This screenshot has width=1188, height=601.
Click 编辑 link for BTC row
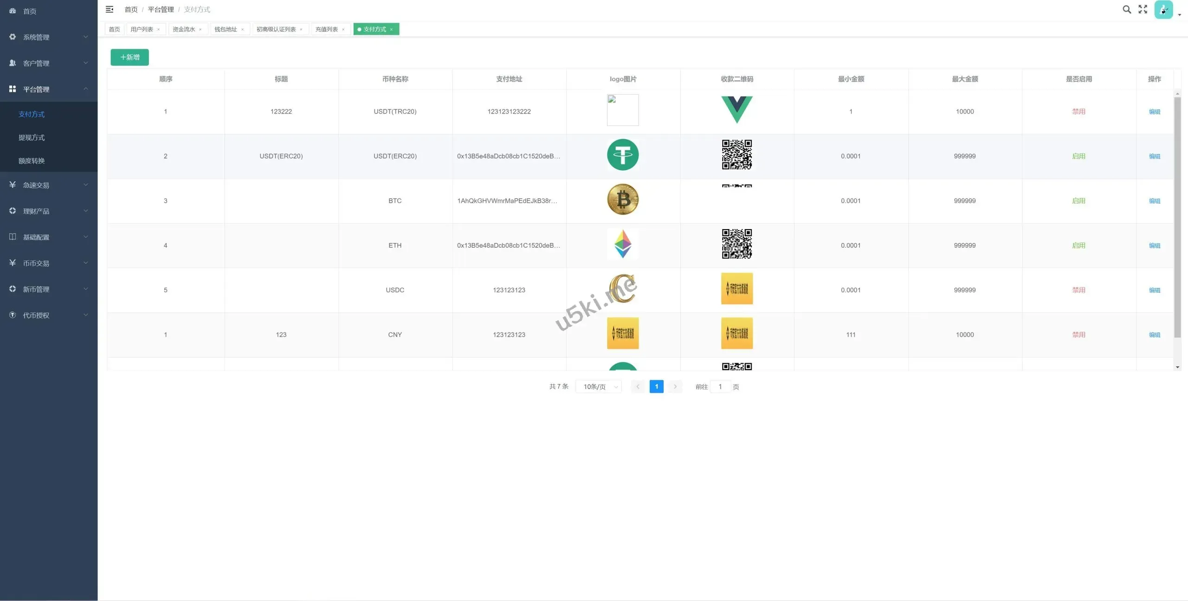[x=1154, y=201]
